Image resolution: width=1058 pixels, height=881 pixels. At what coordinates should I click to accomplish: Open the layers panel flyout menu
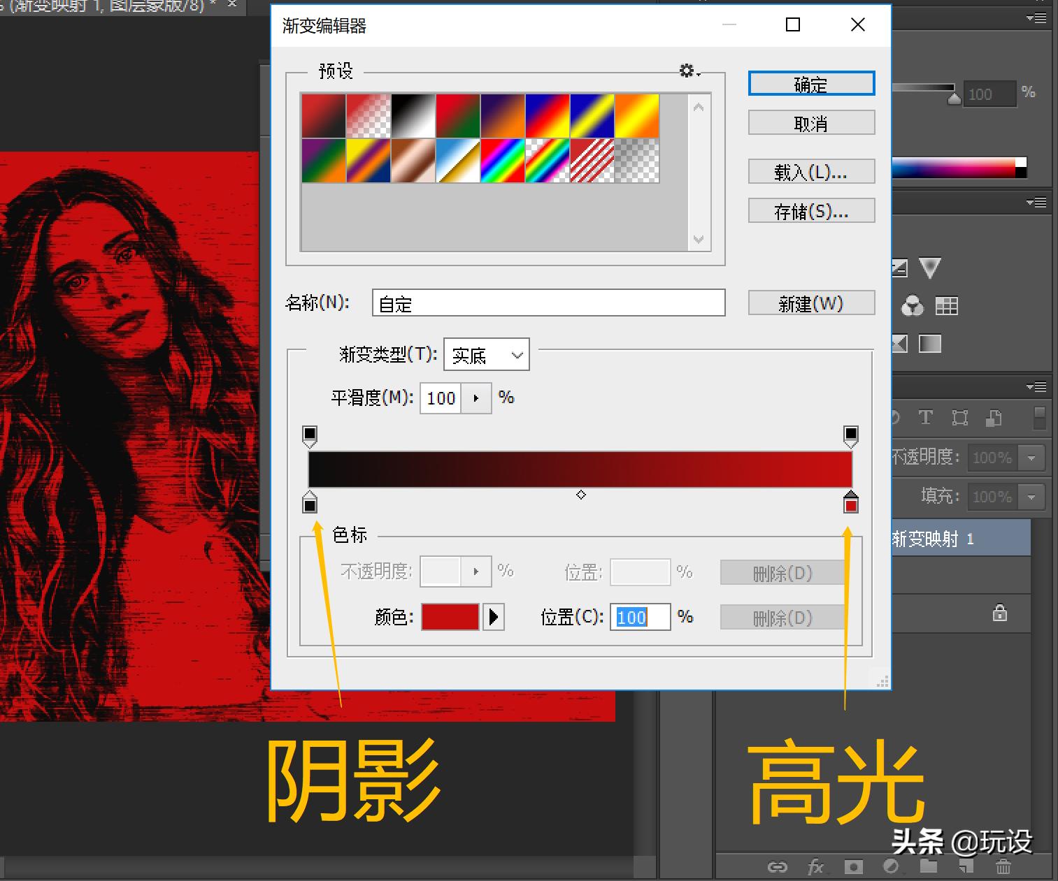tap(1036, 386)
